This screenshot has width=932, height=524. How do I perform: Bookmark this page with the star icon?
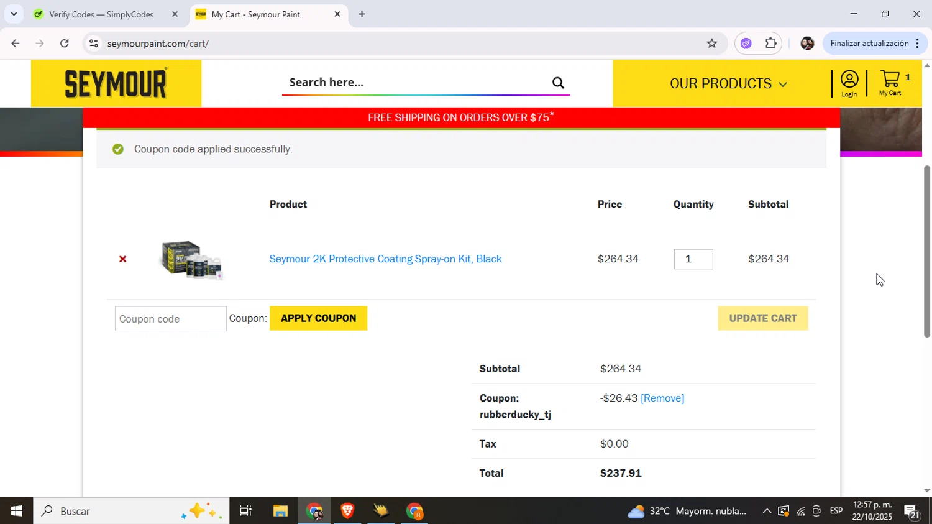pos(712,44)
